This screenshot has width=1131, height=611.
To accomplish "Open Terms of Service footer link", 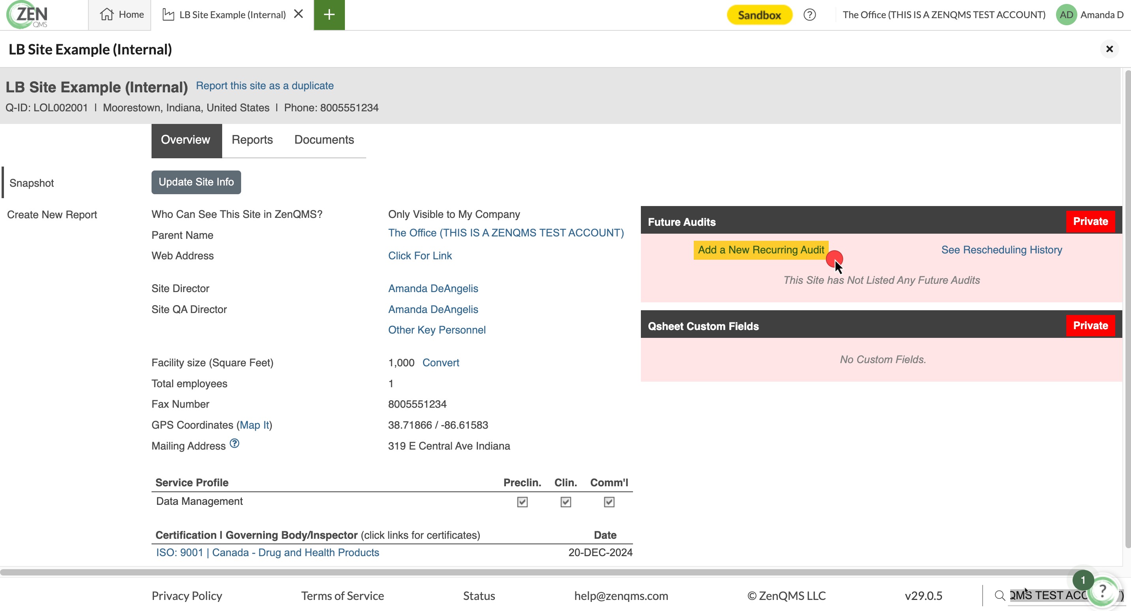I will tap(343, 596).
